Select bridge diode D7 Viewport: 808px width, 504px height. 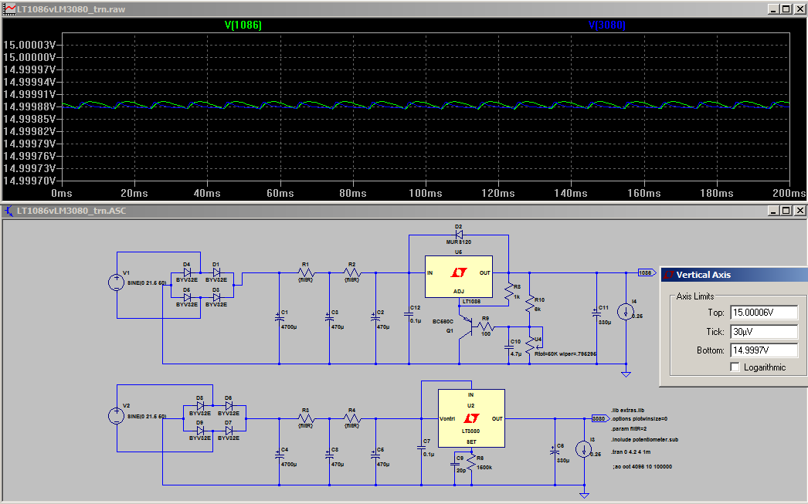[x=229, y=431]
